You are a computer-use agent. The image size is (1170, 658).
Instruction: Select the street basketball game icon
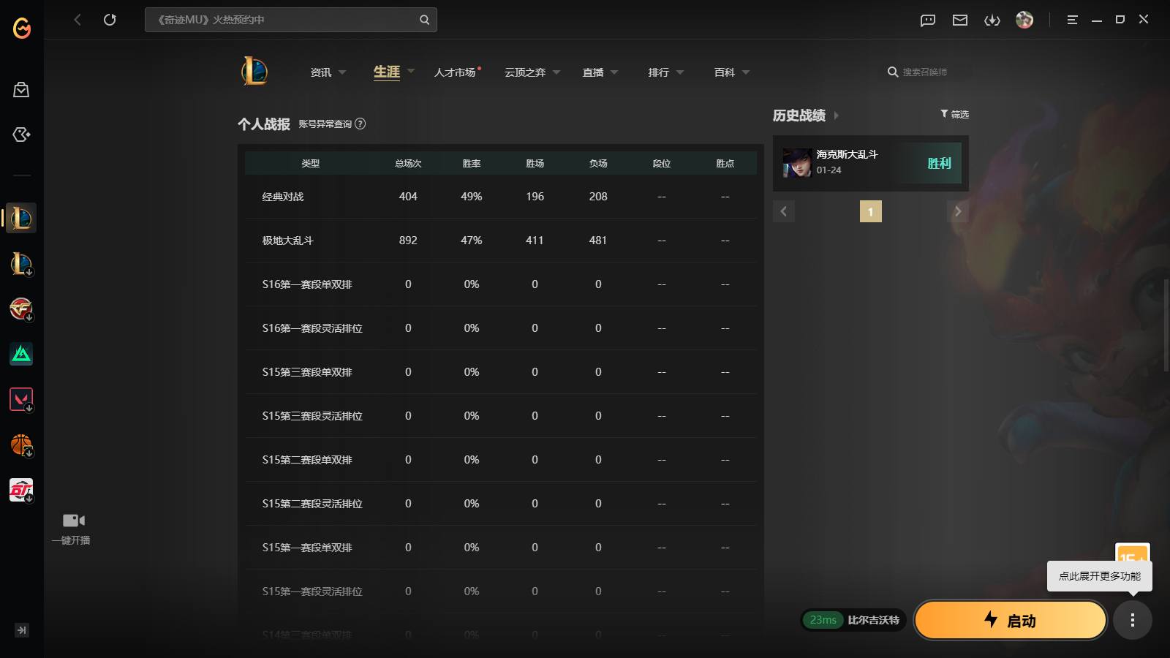click(21, 444)
